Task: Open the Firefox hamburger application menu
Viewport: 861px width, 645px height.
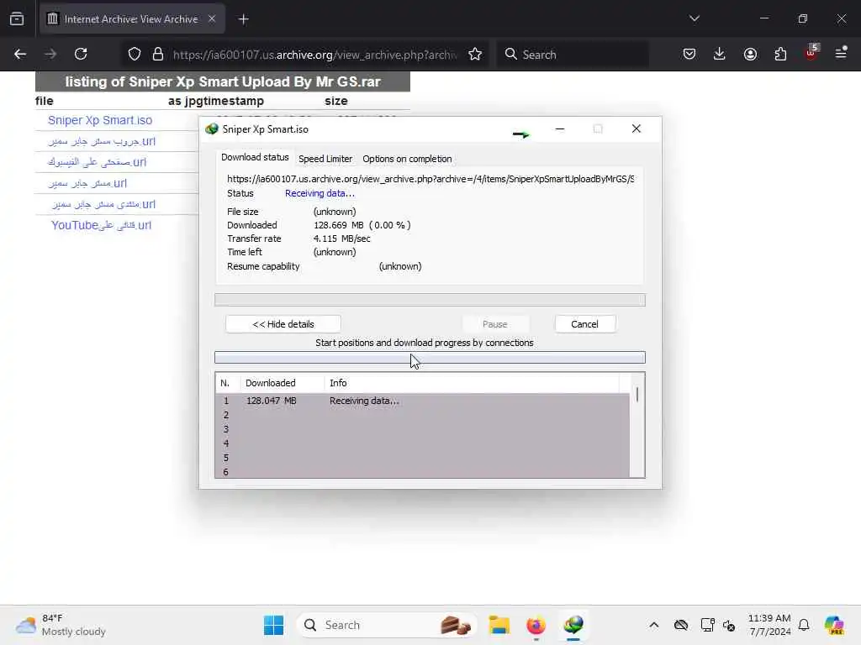Action: pos(841,53)
